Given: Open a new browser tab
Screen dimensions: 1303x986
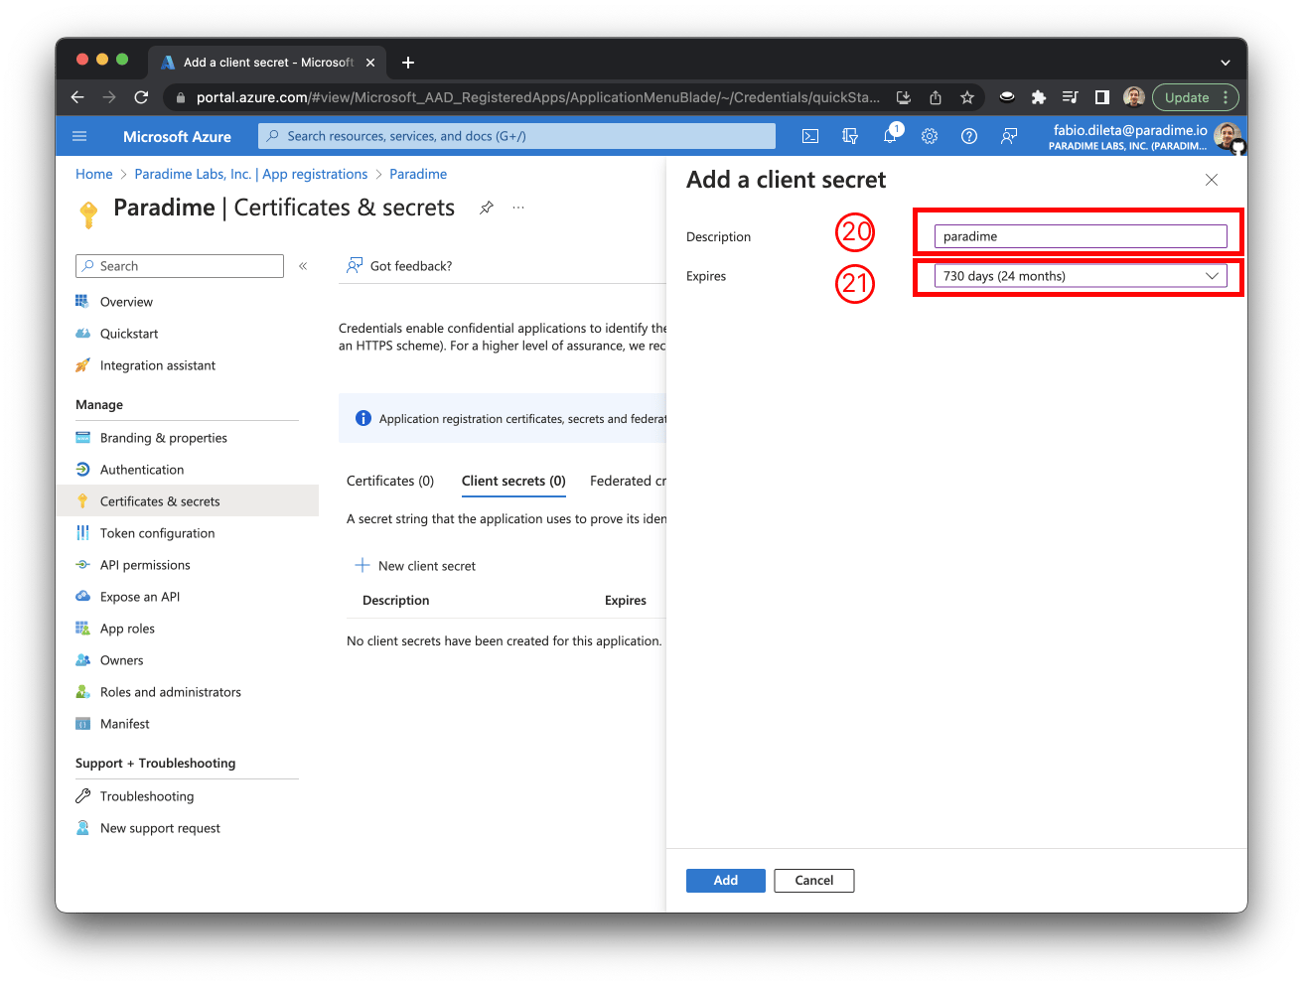Looking at the screenshot, I should (x=408, y=63).
